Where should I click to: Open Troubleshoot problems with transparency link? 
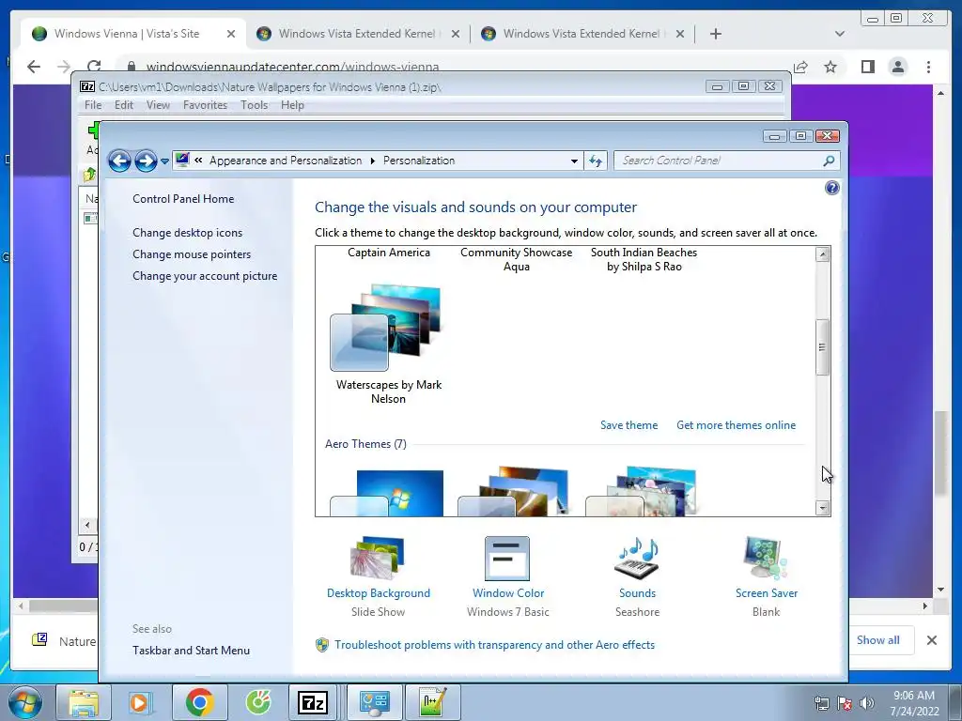click(x=494, y=644)
